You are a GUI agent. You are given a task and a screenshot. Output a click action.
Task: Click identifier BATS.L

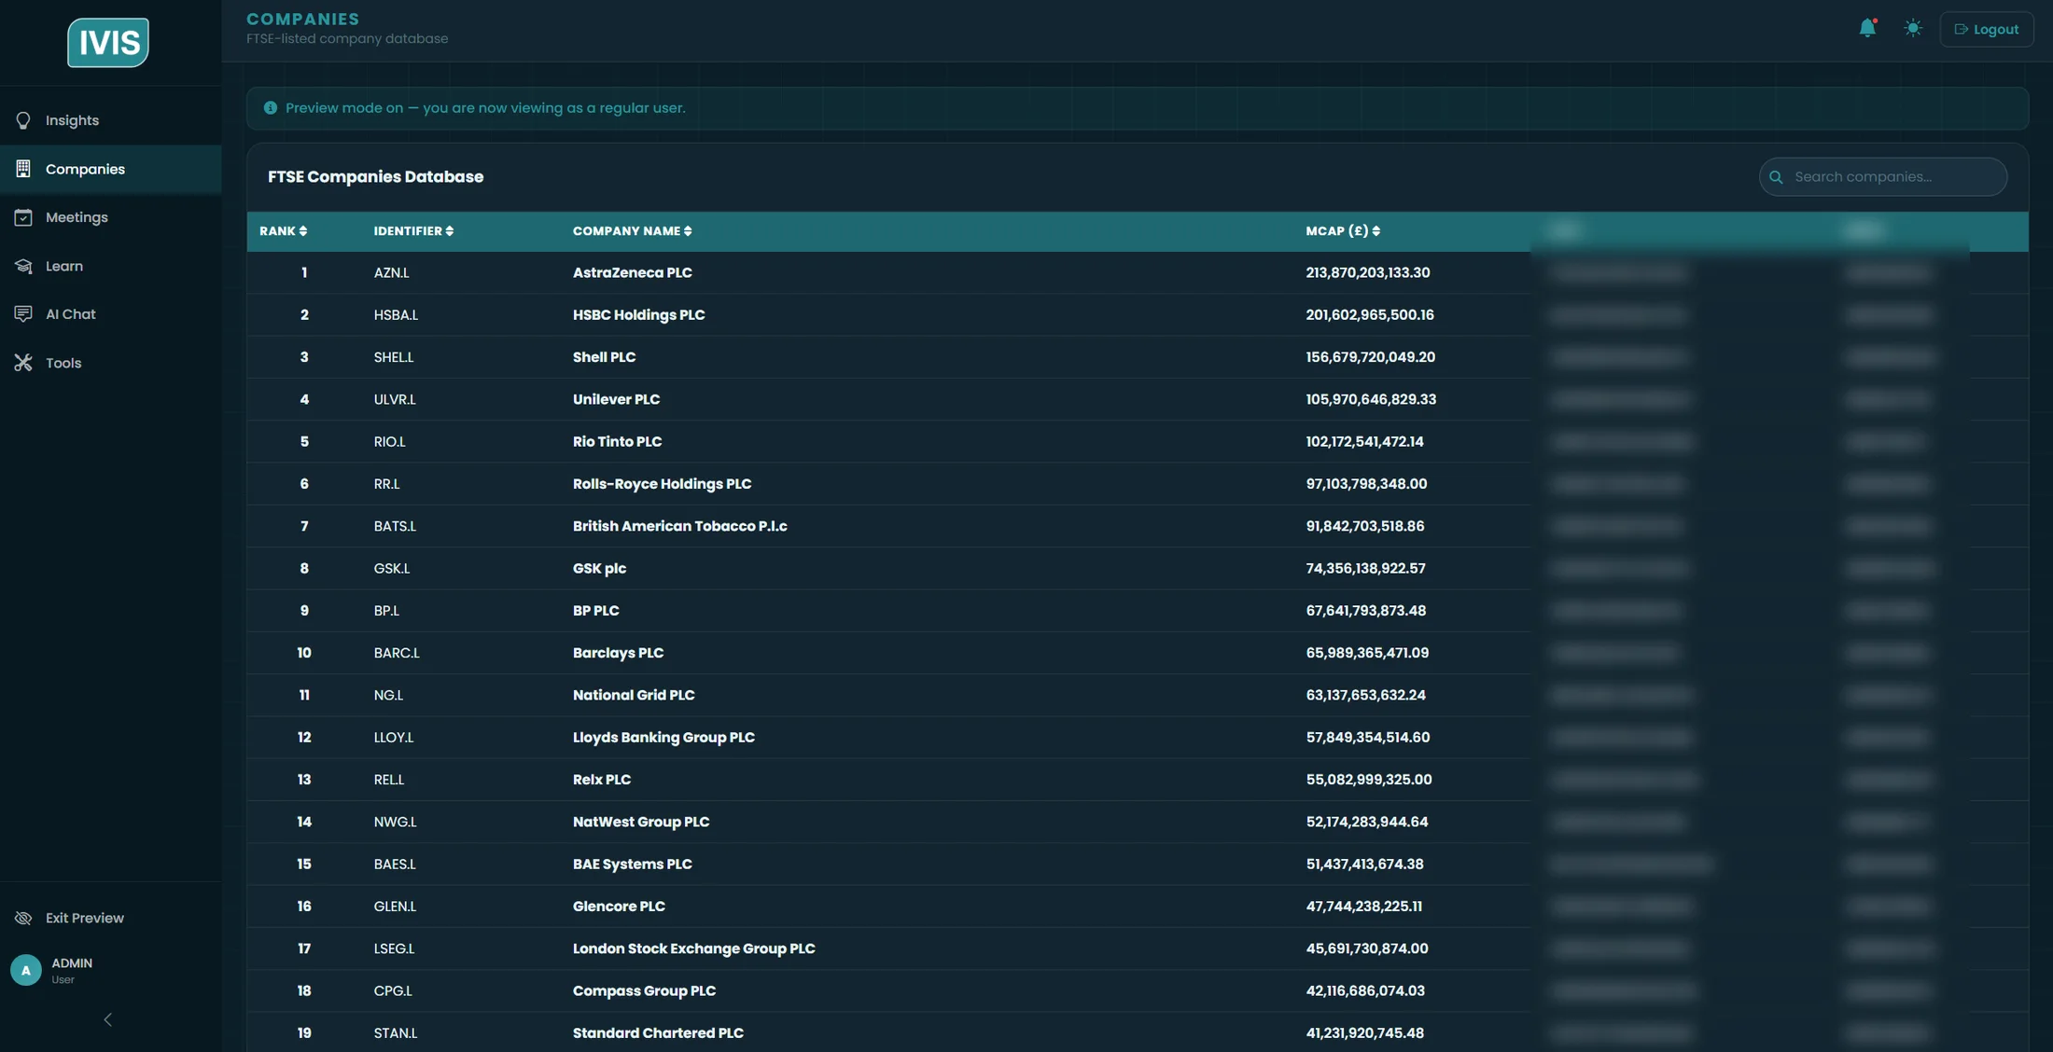pyautogui.click(x=395, y=526)
